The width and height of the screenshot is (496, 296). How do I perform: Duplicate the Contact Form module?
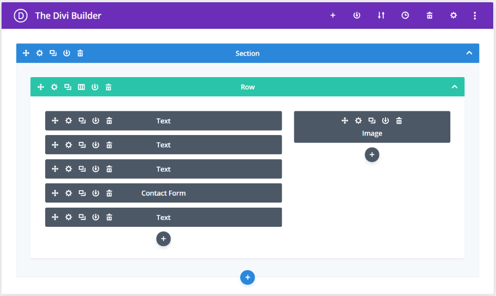coord(82,193)
